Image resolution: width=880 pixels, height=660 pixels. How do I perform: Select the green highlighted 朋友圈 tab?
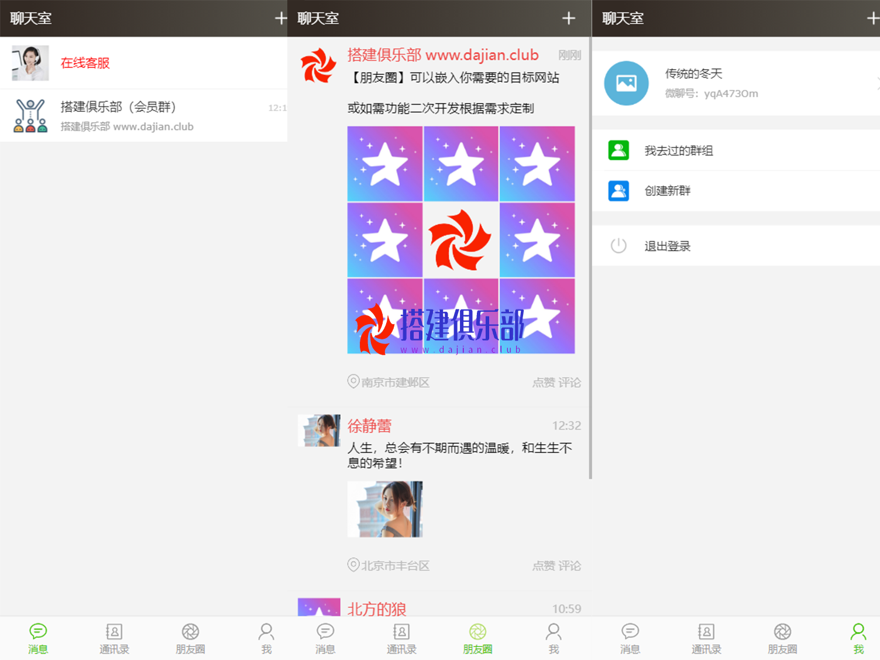[477, 637]
